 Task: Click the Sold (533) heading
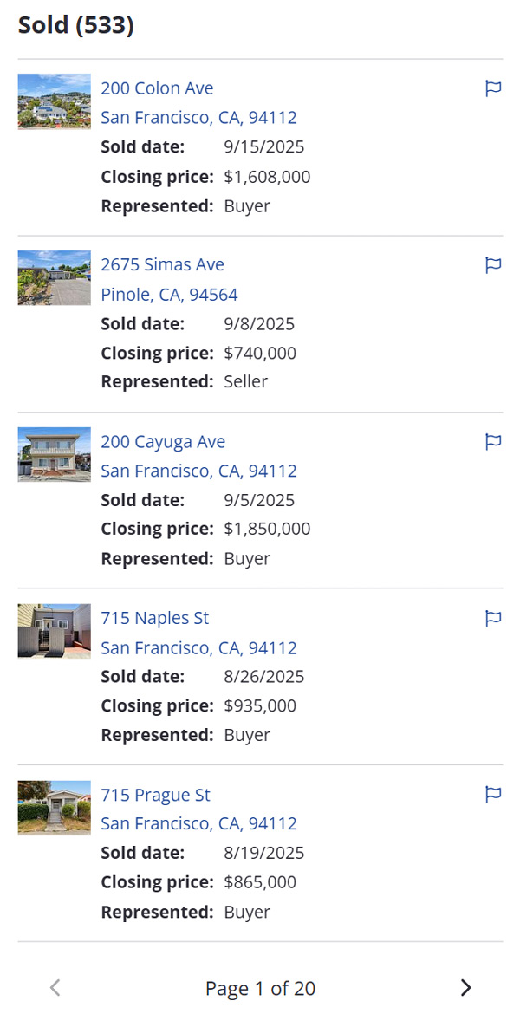(x=76, y=25)
